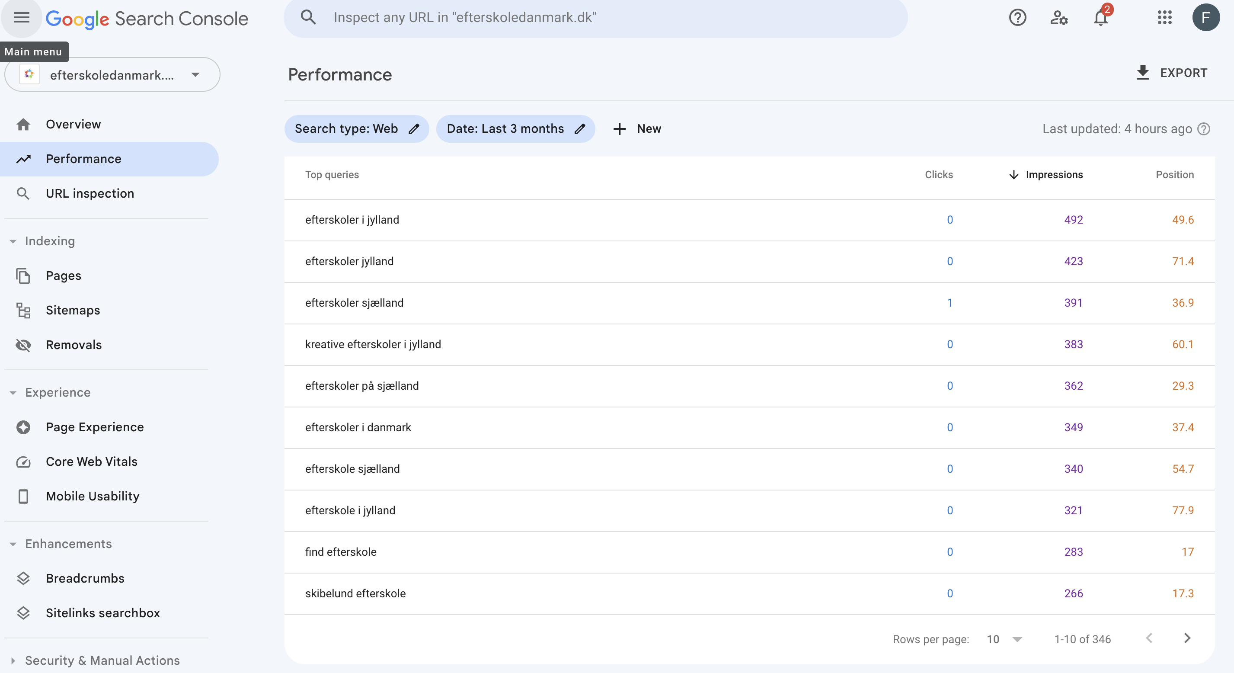Click the EXPORT button
1234x673 pixels.
1172,73
